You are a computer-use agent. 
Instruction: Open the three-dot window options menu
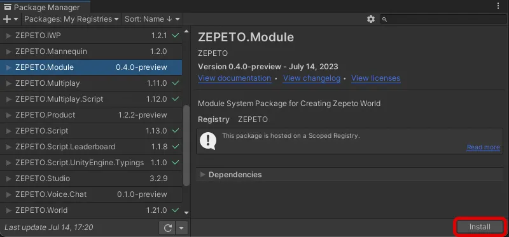point(498,6)
